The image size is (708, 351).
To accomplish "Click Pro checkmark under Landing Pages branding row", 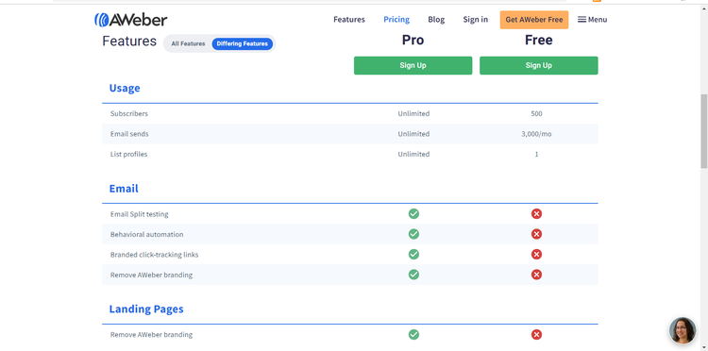I will coord(413,334).
